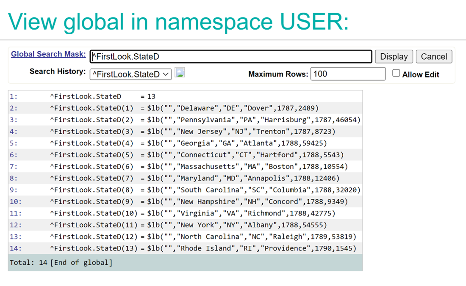Screen dimensions: 466x286
Task: Select the New Jersey row value
Action: click(x=241, y=132)
